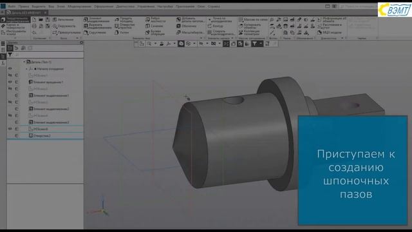Image resolution: width=412 pixels, height=232 pixels.
Task: Expand the Диагностика panel arrow
Action: (x=342, y=38)
